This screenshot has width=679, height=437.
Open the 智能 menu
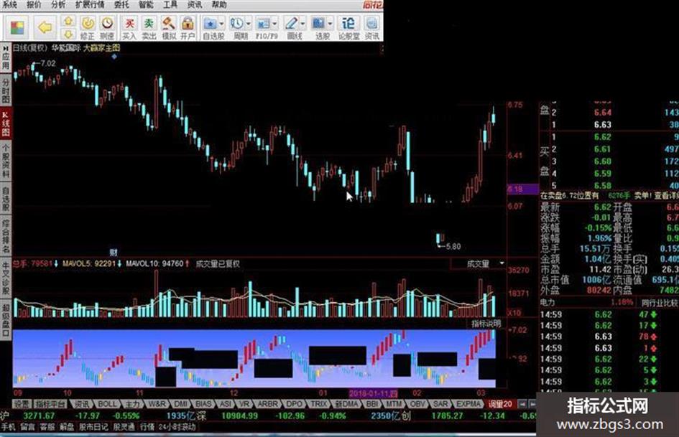146,5
